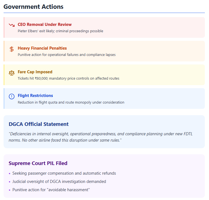Click the blue divider line under Government Actions
Viewport: 209px width, 200px height.
tap(104, 13)
